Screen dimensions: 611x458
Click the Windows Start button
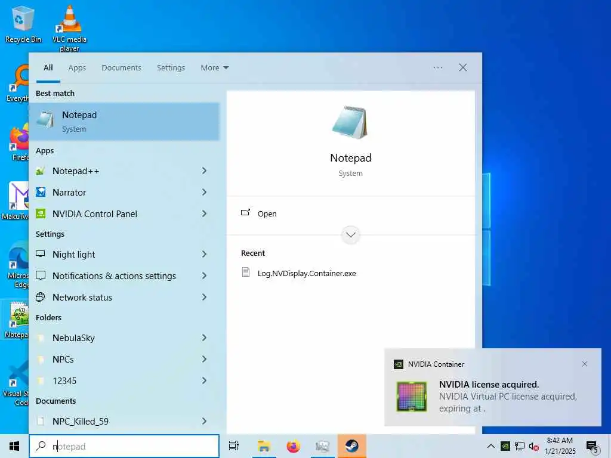[x=14, y=446]
